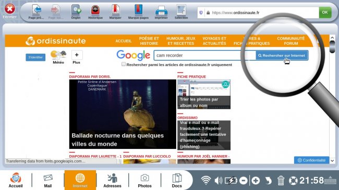Click the shield tracking protection icon
Image resolution: width=339 pixels, height=190 pixels.
pos(201,12)
